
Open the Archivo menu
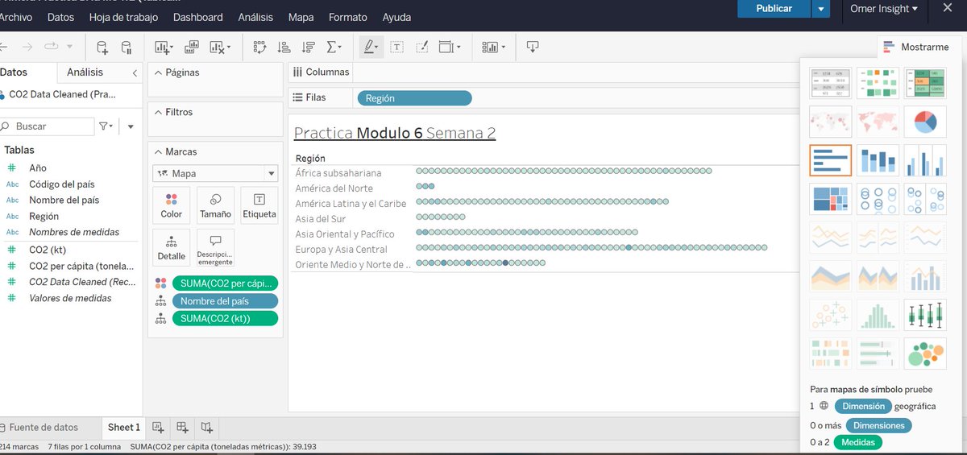[16, 17]
